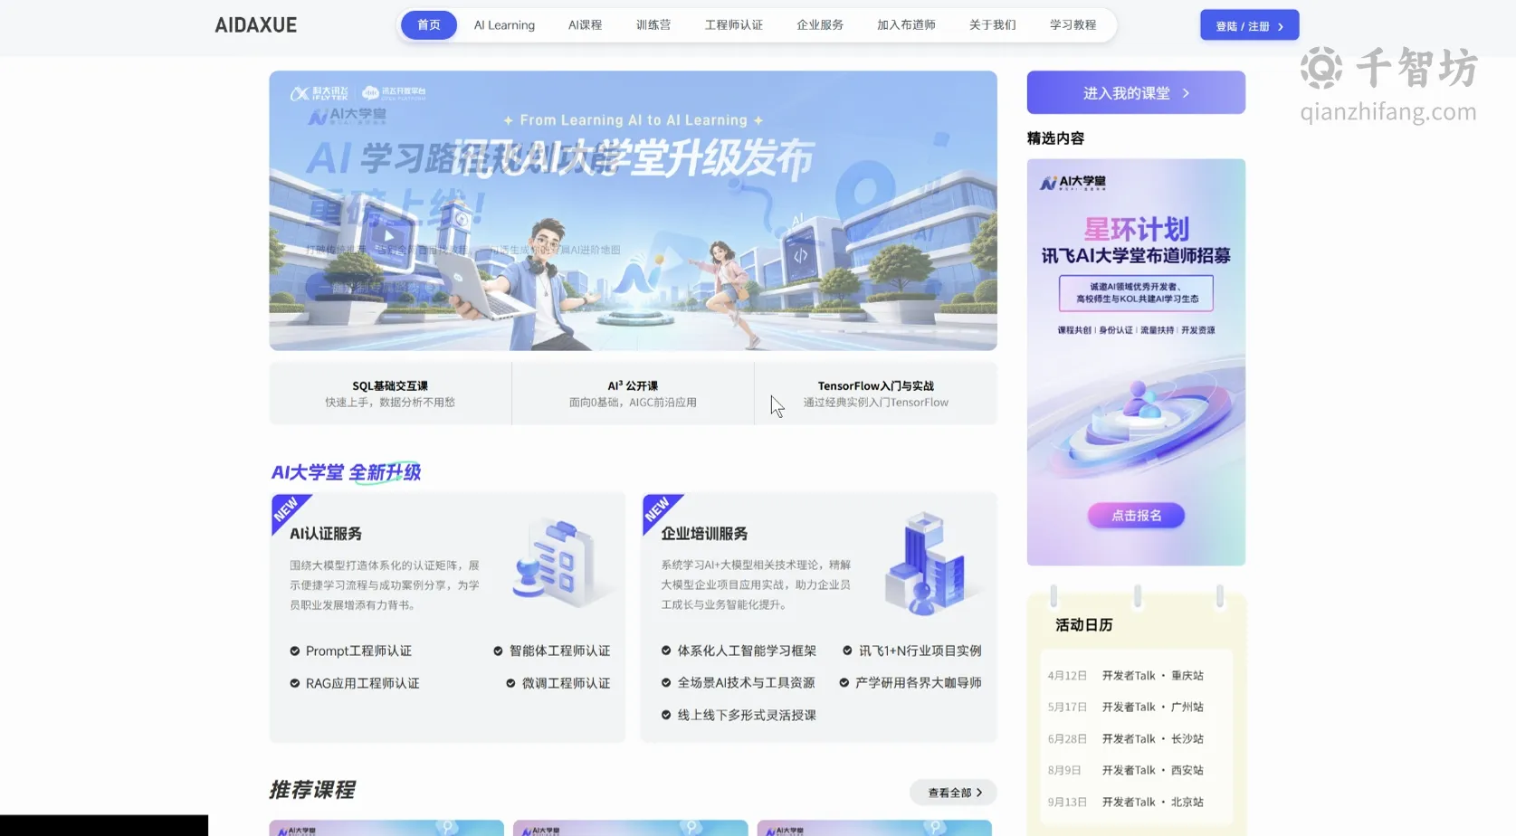
Task: Click check icon beside RAG应用工程师认证
Action: point(295,683)
